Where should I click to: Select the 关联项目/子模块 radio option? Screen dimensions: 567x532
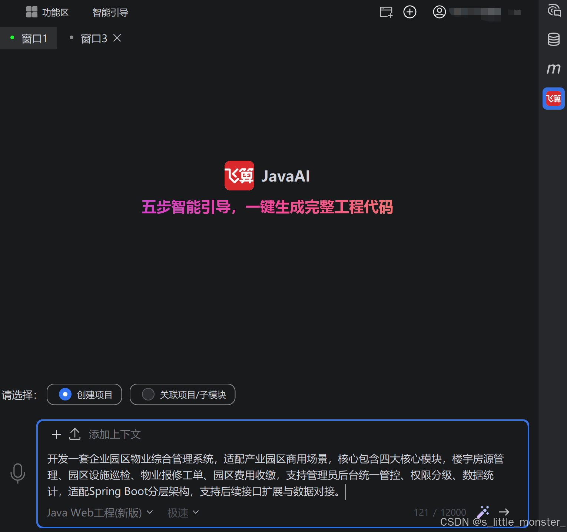click(x=182, y=395)
